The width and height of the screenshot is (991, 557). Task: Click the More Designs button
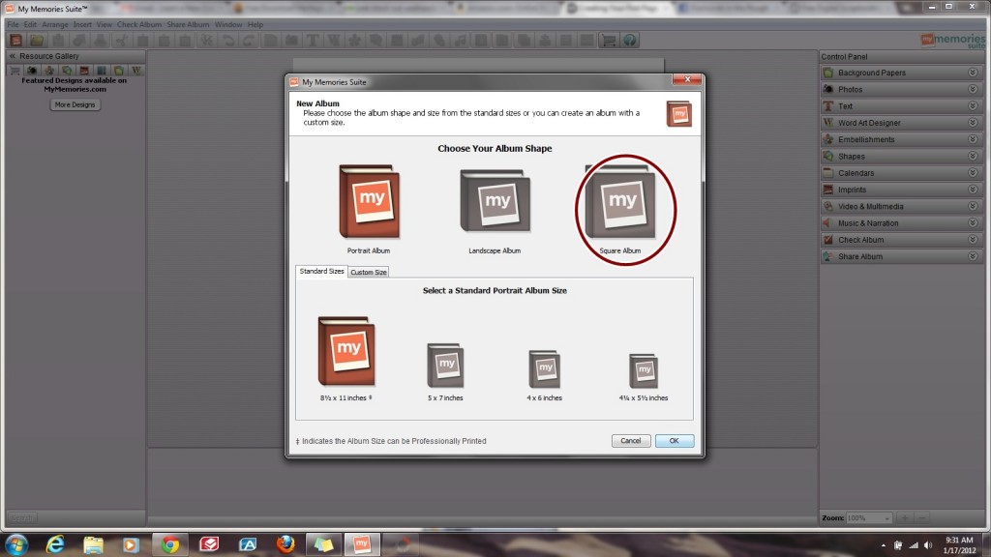[x=75, y=104]
